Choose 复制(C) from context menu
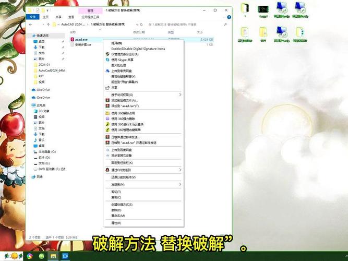The width and height of the screenshot is (348, 261). click(x=116, y=197)
